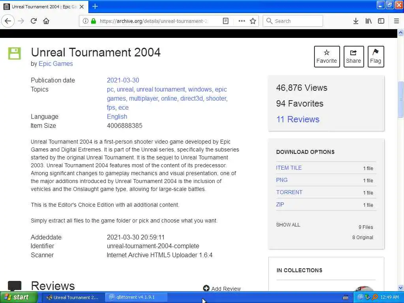Switch to Unreal Tournament taskbar window
Screen dimensions: 404x303
[x=73, y=297]
